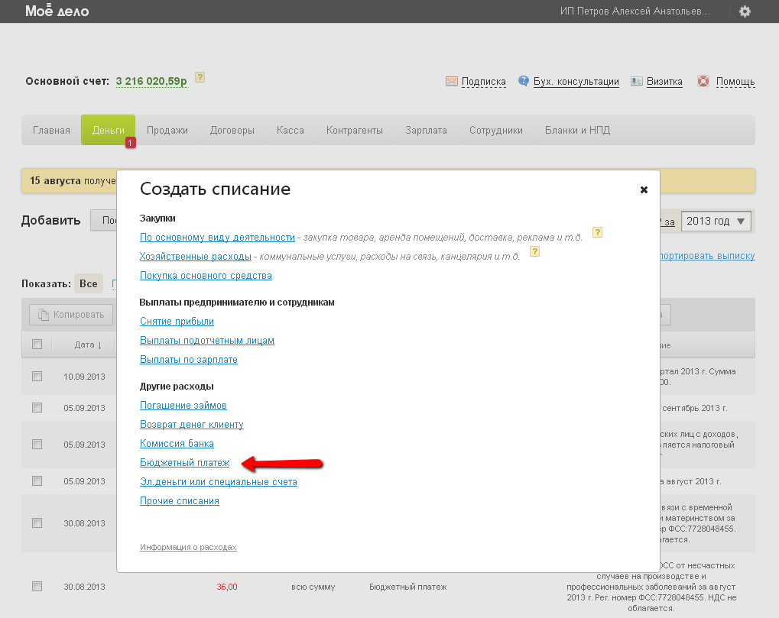Check the row dated 10.09.2013

pos(37,377)
